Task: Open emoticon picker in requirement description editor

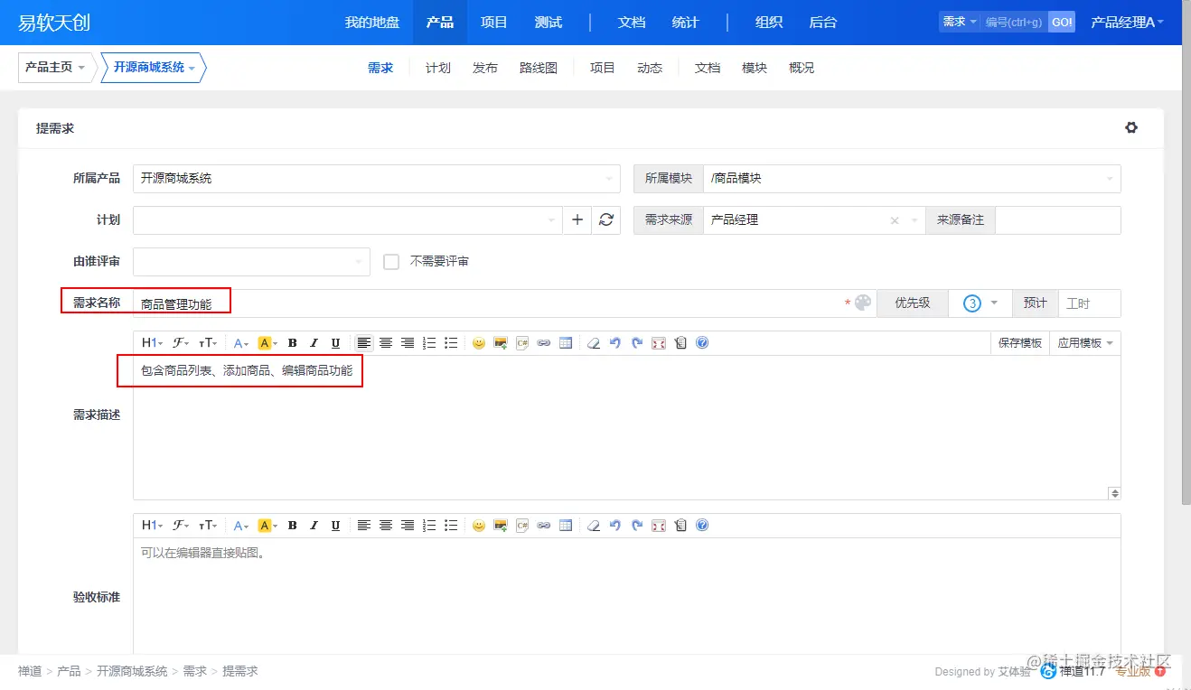Action: pyautogui.click(x=479, y=343)
